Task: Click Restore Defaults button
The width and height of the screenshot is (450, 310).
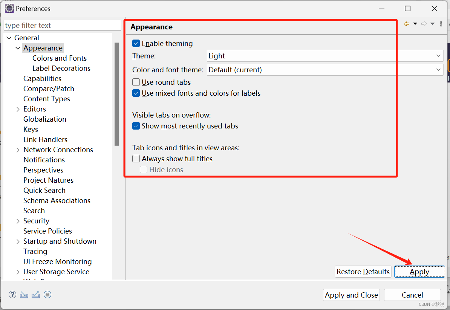Action: 363,272
